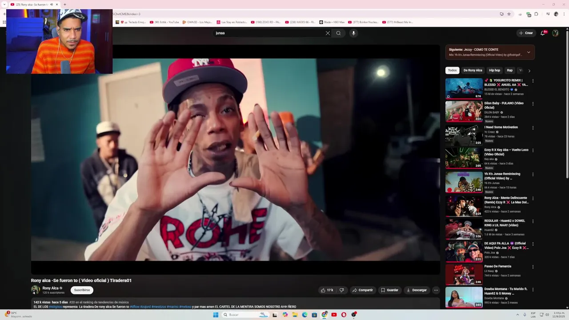The width and height of the screenshot is (569, 320).
Task: Open REGULAR Huan62 x DOWEL KING title
Action: pyautogui.click(x=505, y=223)
